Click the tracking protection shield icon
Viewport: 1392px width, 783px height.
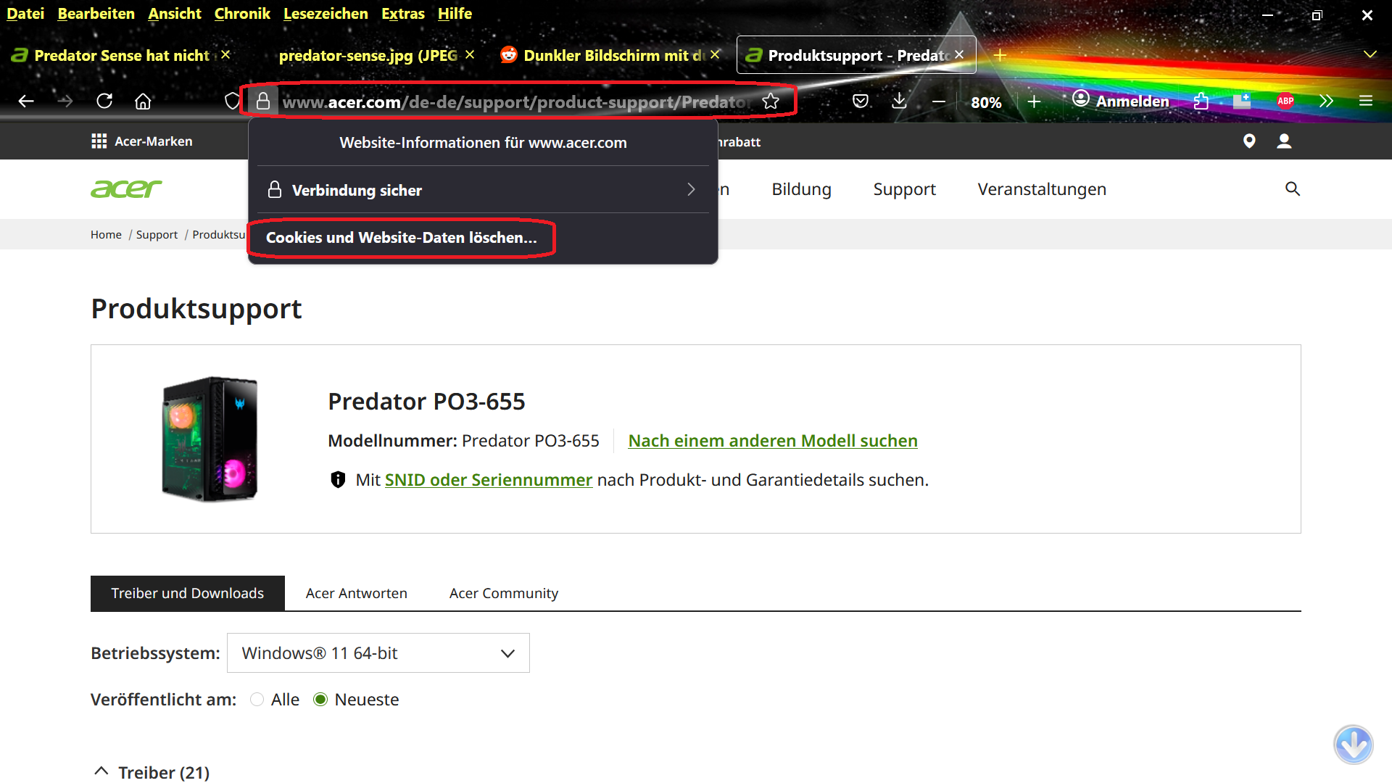point(232,101)
